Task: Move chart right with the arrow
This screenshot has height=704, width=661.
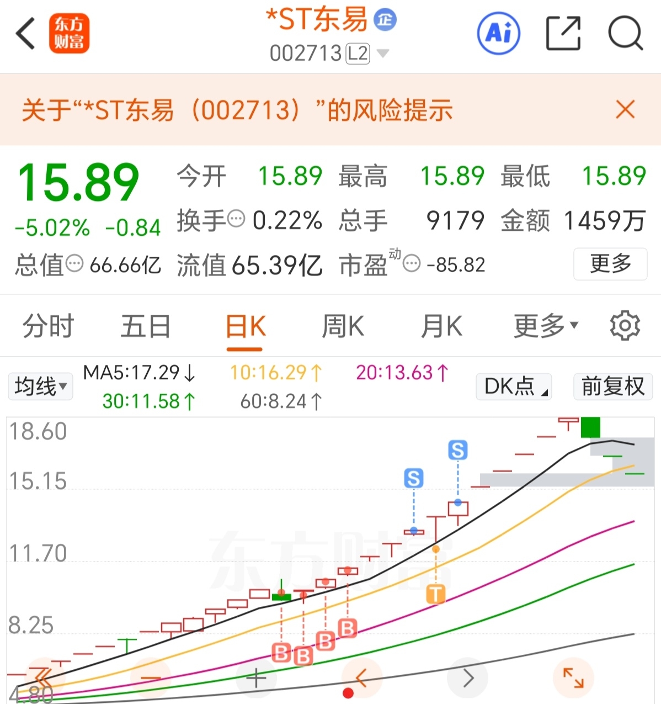Action: [468, 677]
